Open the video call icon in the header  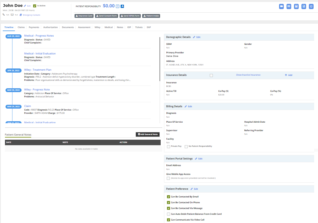pos(281,6)
